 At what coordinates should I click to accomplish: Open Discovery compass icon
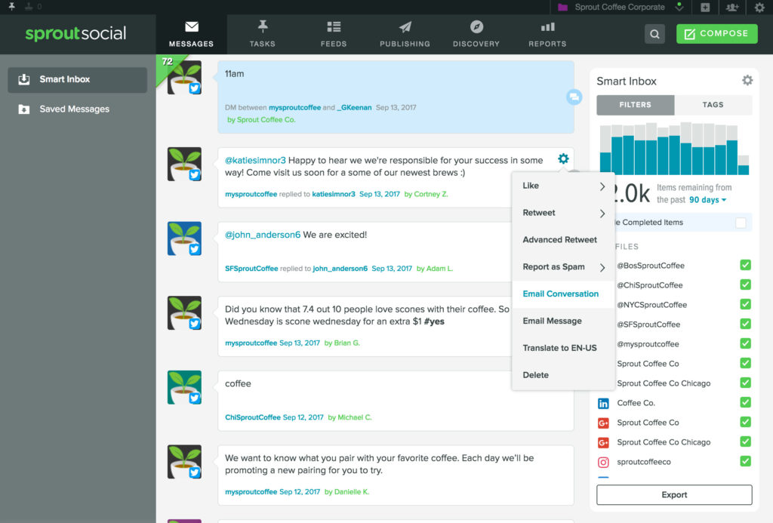pyautogui.click(x=476, y=28)
